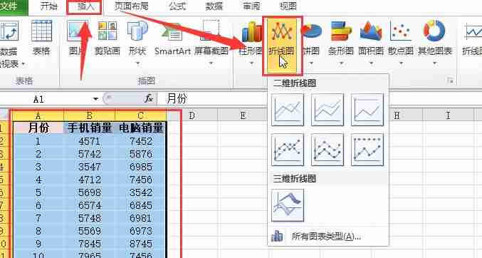
Task: Expand the 条形图 dropdown arrow
Action: (341, 63)
